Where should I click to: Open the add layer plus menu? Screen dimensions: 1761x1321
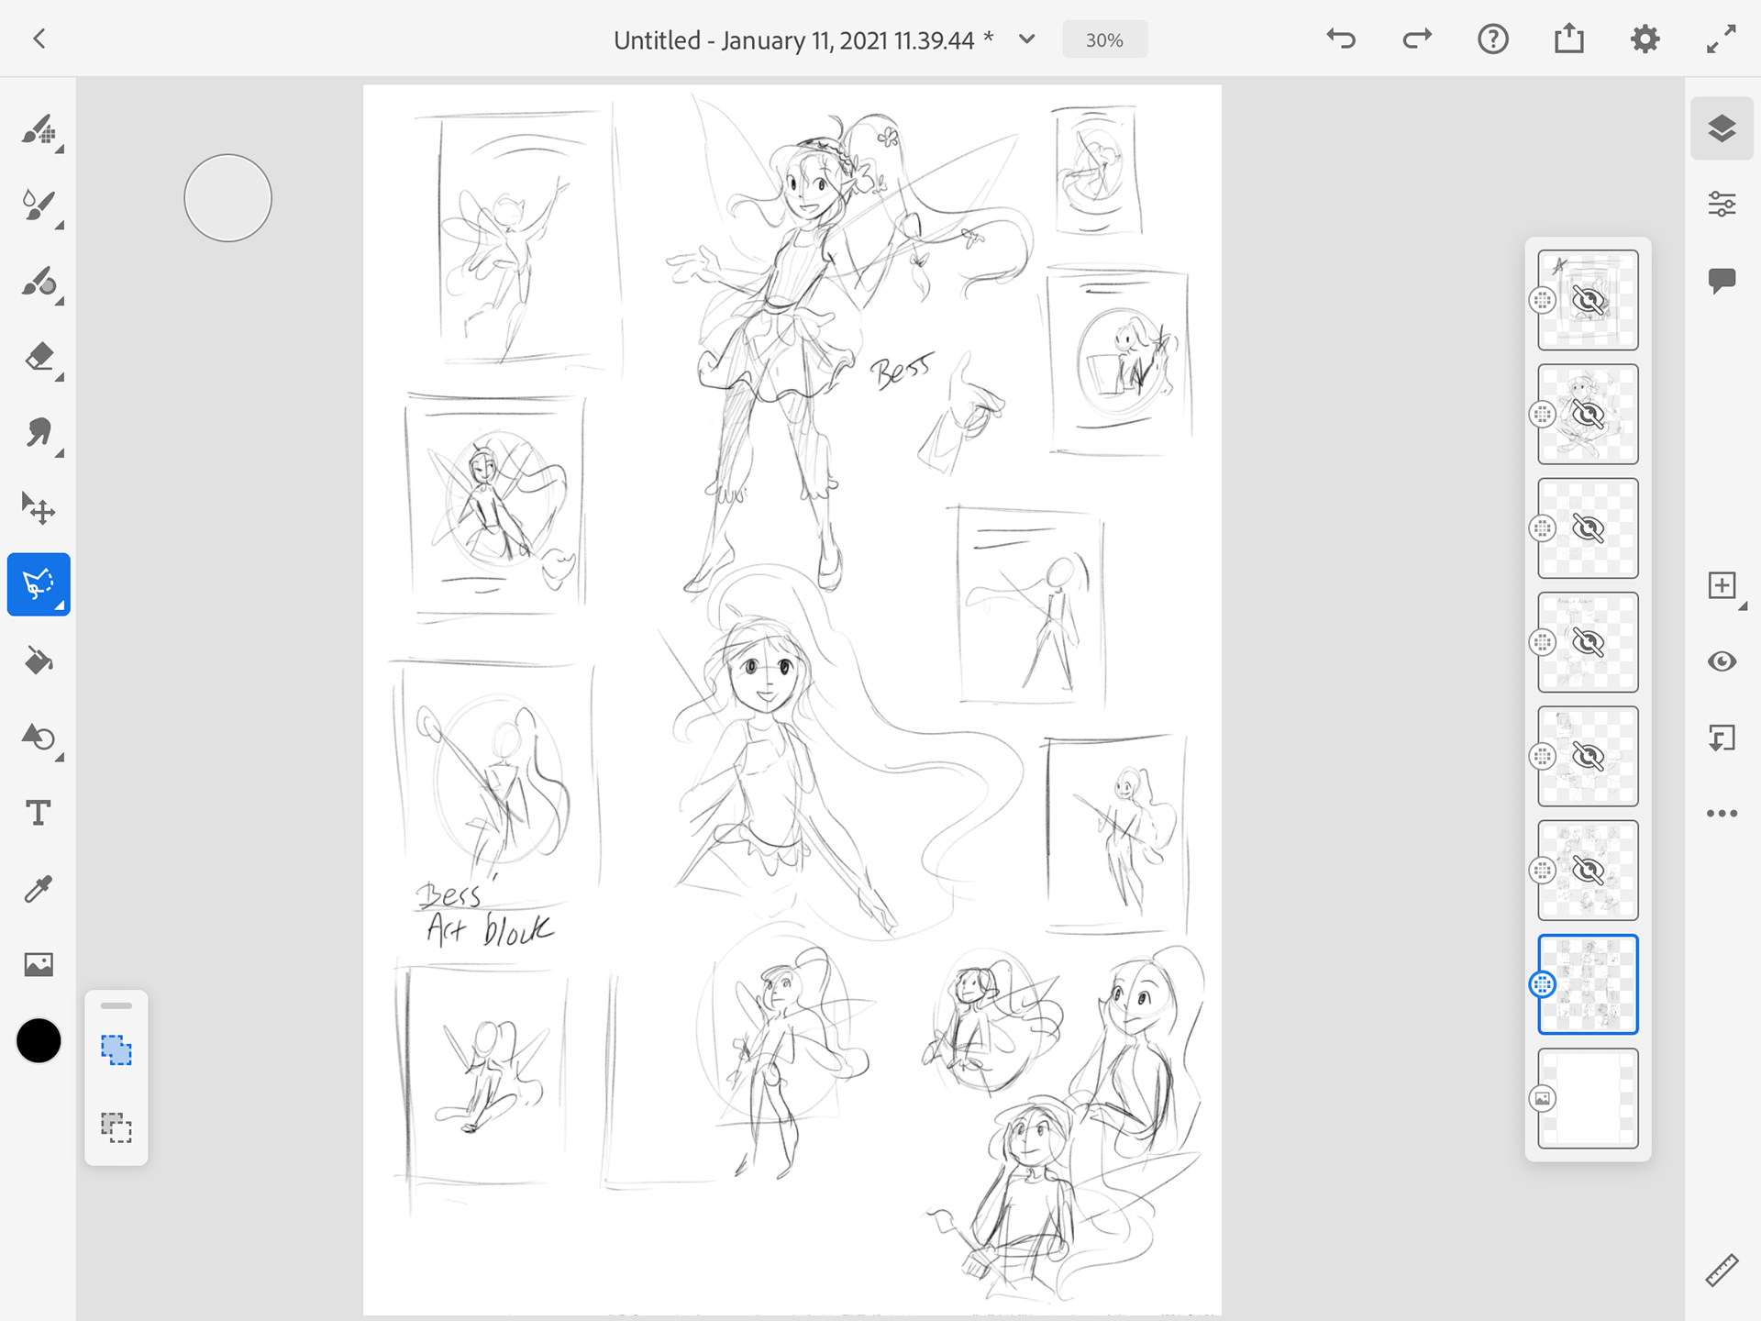[1722, 585]
